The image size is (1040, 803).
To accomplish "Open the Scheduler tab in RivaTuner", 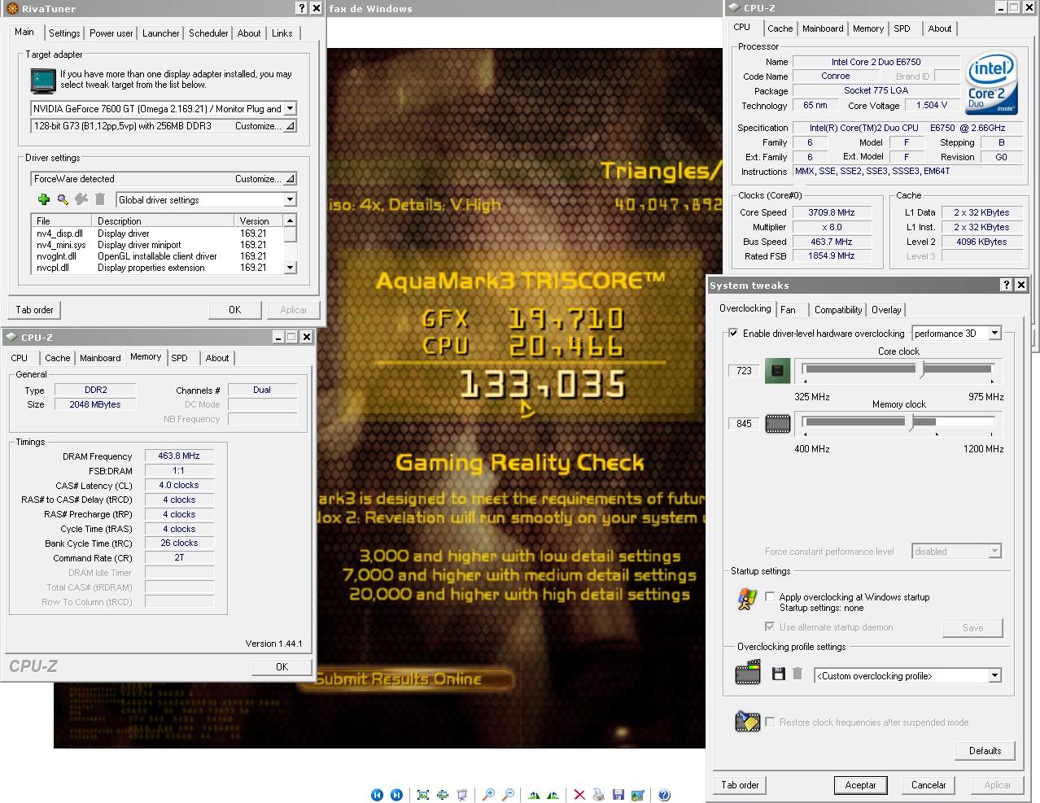I will pyautogui.click(x=208, y=33).
